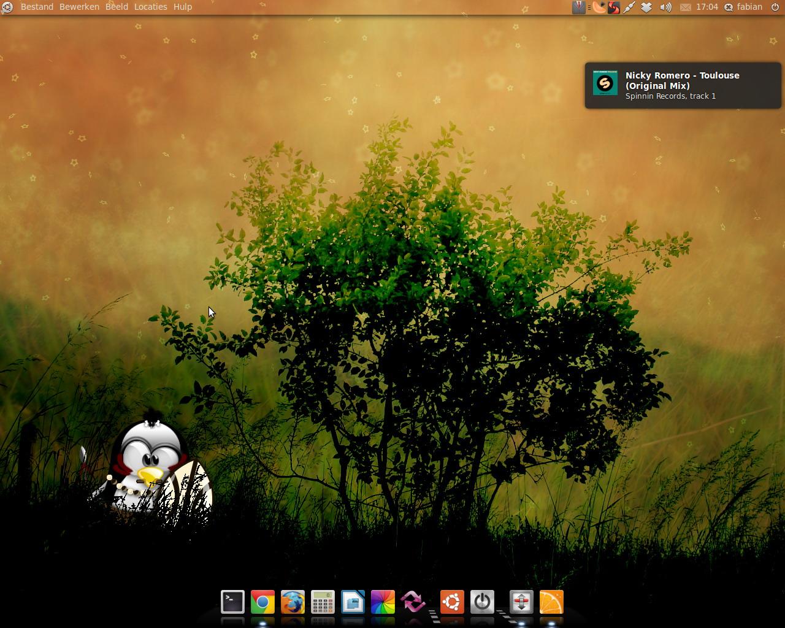Open the Hulp menu
Image resolution: width=785 pixels, height=628 pixels.
(183, 7)
